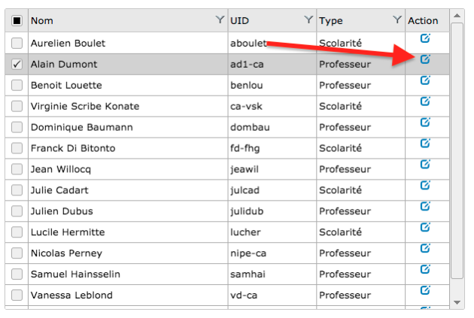Click edit icon for Nicolas Perney
The width and height of the screenshot is (474, 318).
coord(425,248)
